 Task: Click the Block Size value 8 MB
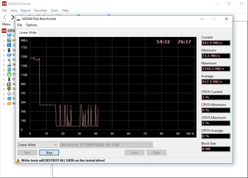pyautogui.click(x=216, y=149)
